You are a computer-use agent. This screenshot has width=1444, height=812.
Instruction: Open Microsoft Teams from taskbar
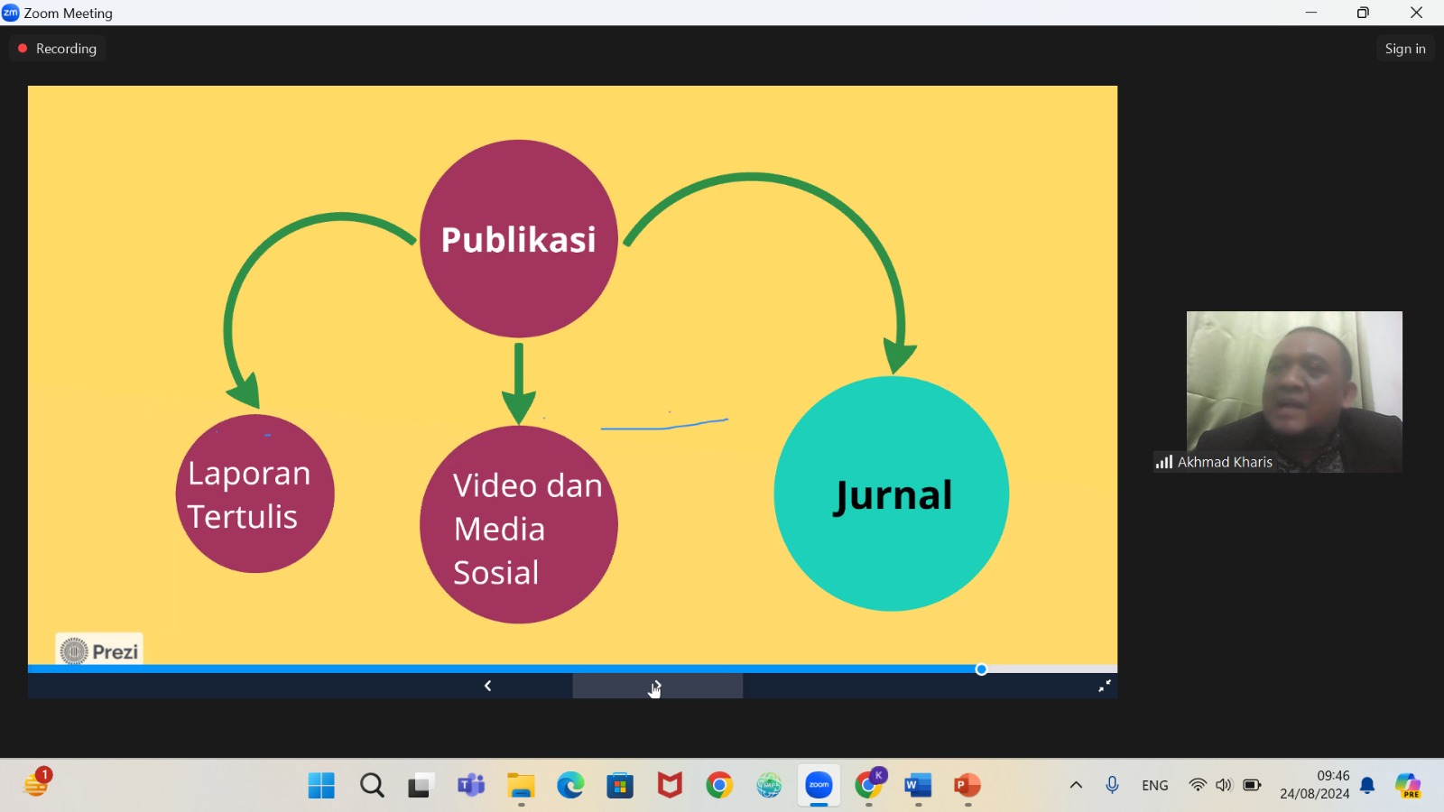pos(471,786)
